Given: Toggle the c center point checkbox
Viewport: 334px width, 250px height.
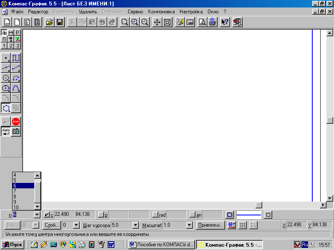Looking at the screenshot, I should [47, 215].
